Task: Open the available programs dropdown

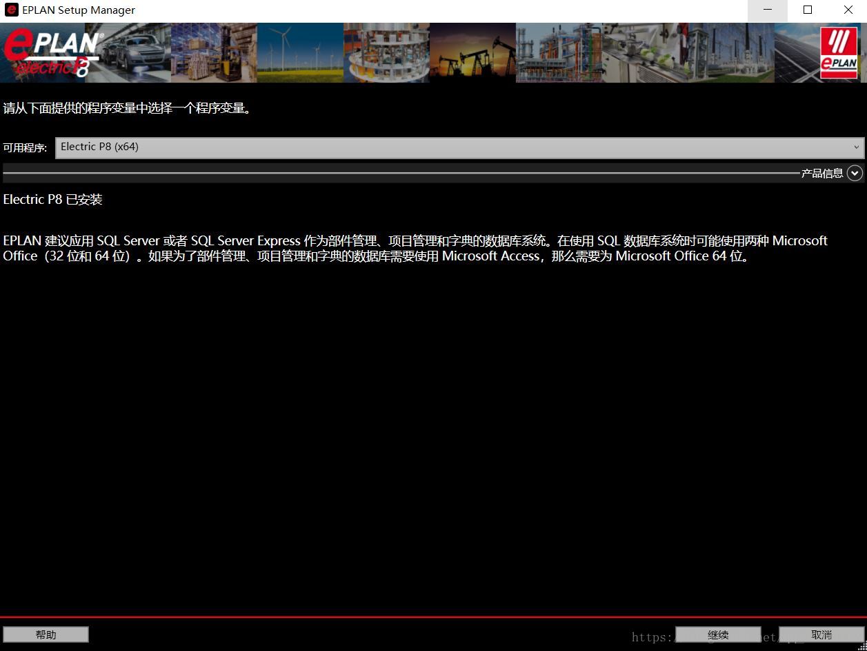Action: tap(459, 147)
